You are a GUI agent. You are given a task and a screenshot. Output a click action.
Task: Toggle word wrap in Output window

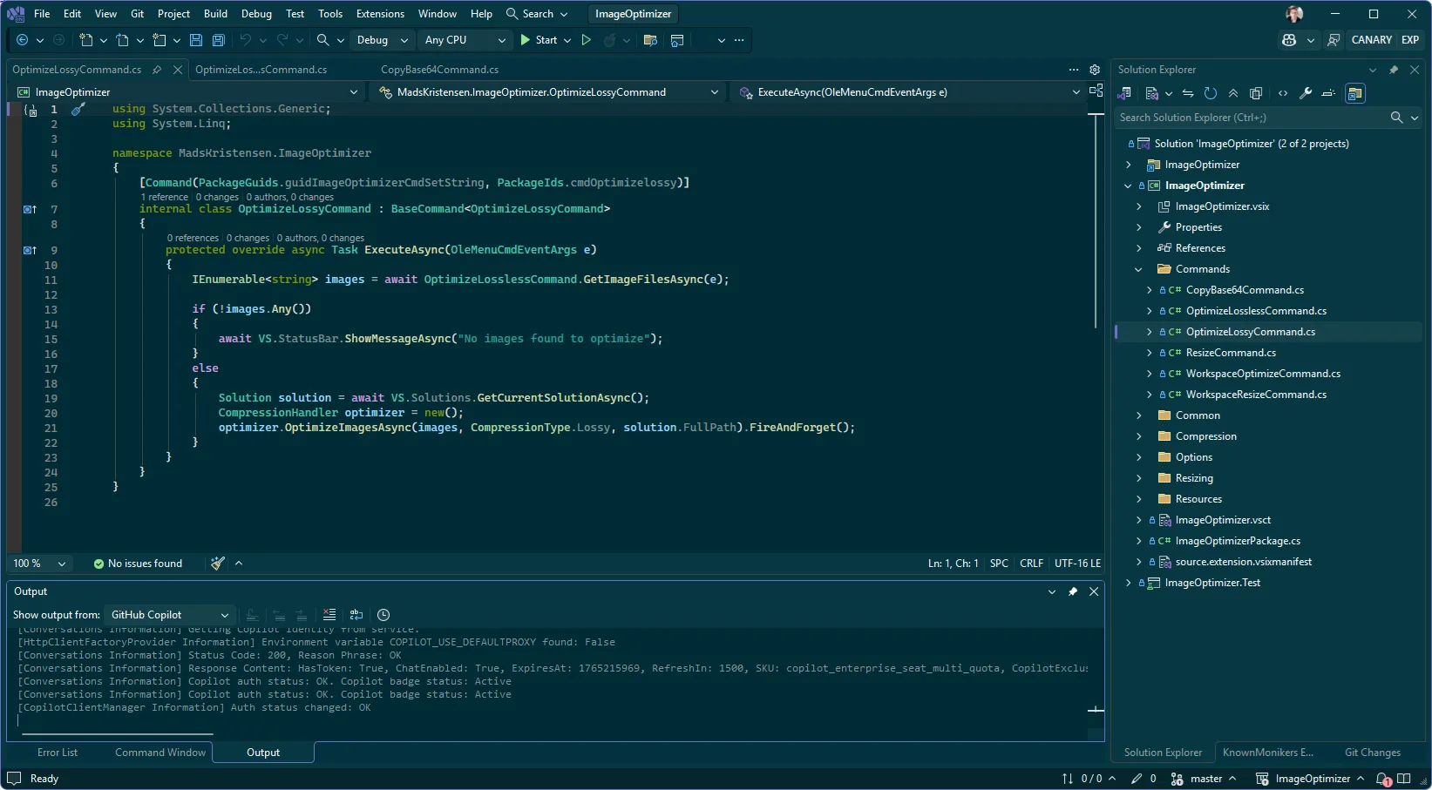tap(356, 615)
